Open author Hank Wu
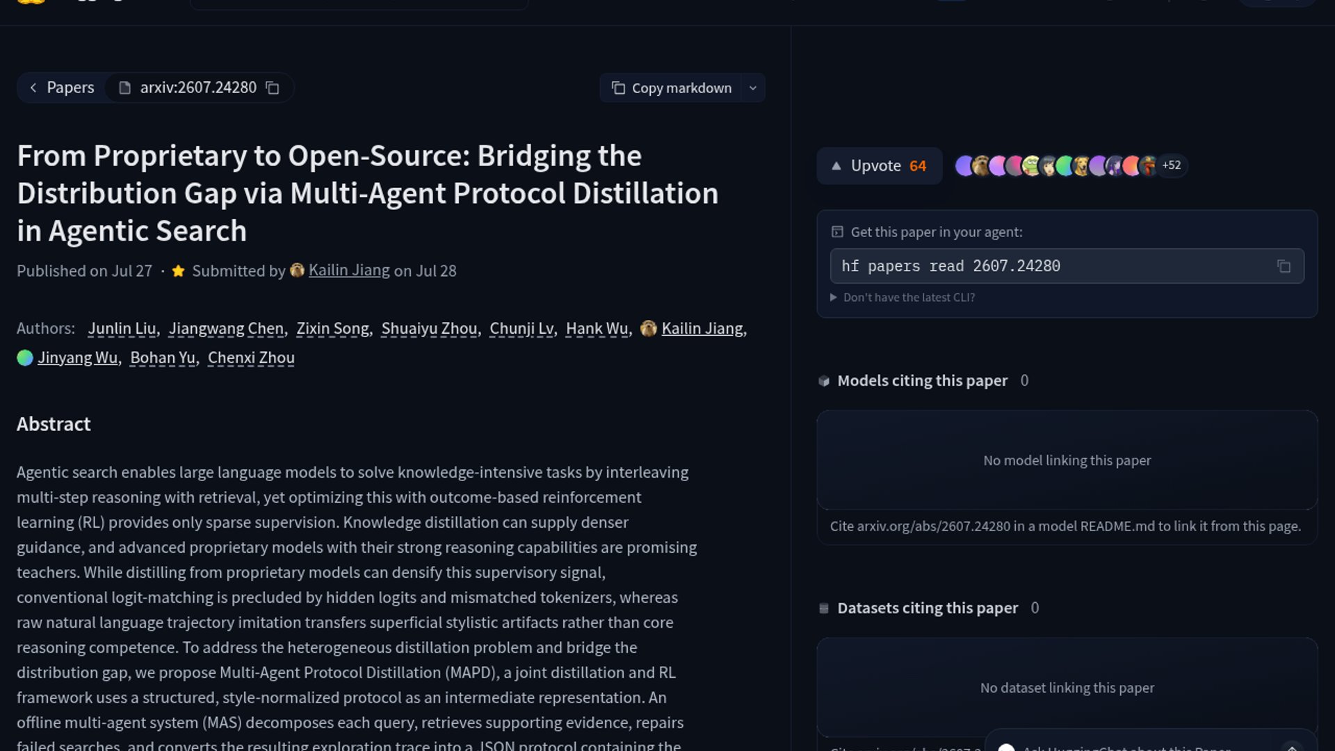Viewport: 1335px width, 751px height. click(x=597, y=328)
